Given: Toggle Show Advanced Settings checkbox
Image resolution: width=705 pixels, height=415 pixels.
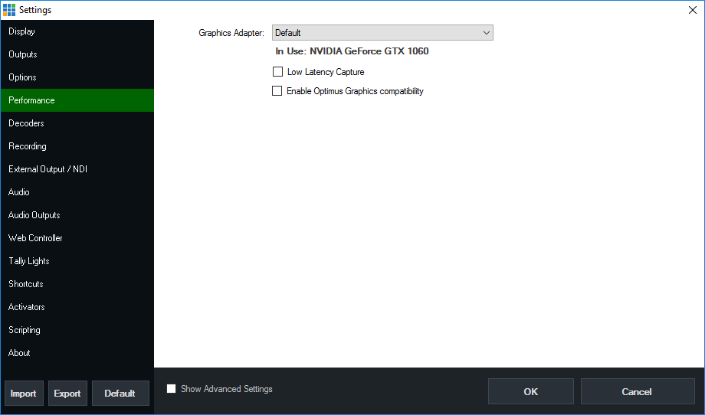Looking at the screenshot, I should (172, 388).
